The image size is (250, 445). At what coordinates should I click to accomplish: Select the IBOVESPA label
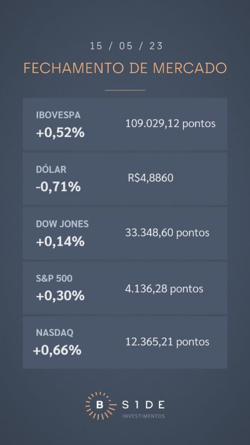[x=58, y=115]
